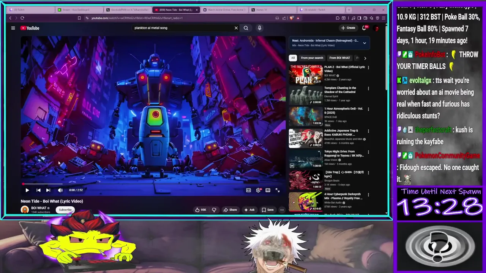486x273 pixels.
Task: Go back in browser history
Action: (x=10, y=18)
